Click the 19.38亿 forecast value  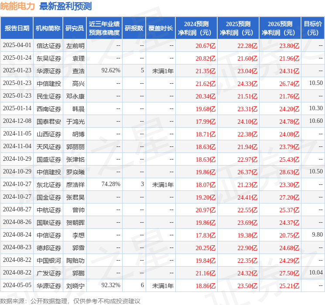point(247,235)
